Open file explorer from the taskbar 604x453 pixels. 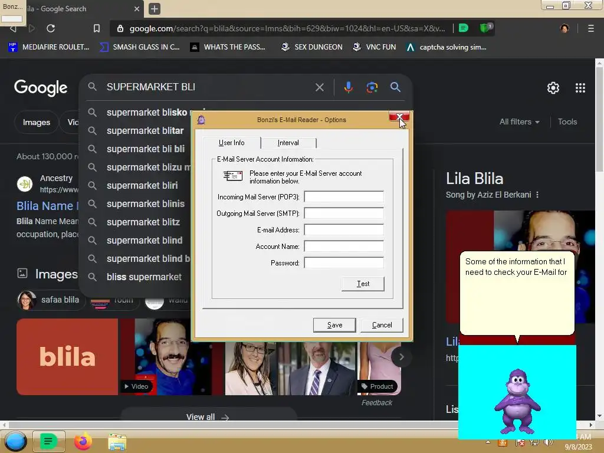click(117, 442)
